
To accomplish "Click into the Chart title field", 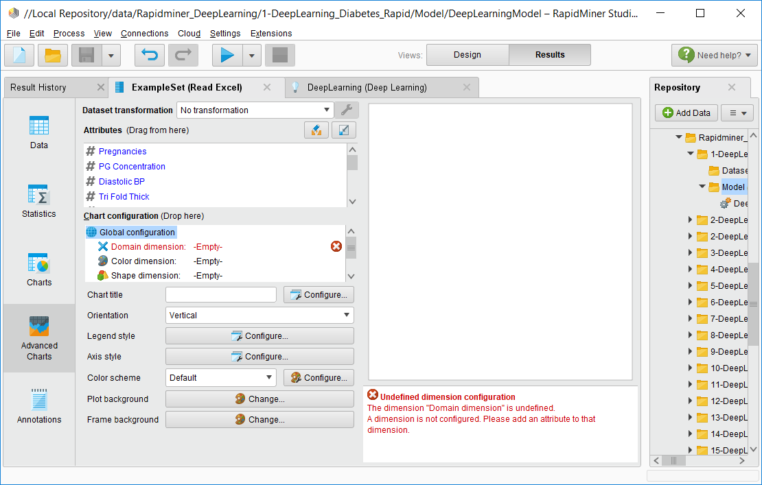I will [221, 295].
